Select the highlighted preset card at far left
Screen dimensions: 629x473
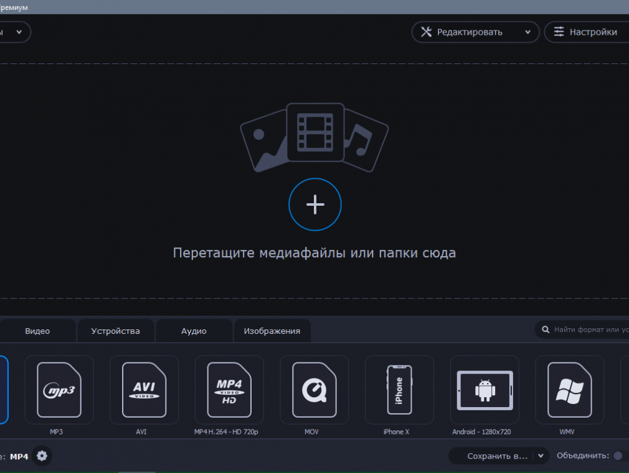(x=4, y=390)
